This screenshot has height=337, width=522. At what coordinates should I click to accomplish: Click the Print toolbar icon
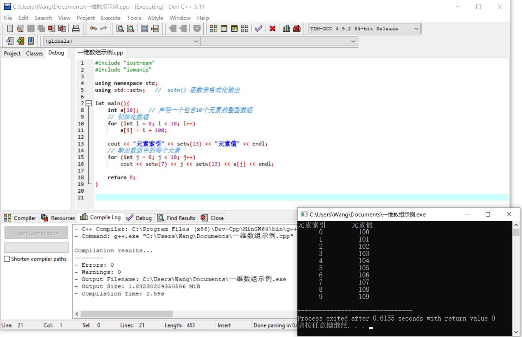76,28
